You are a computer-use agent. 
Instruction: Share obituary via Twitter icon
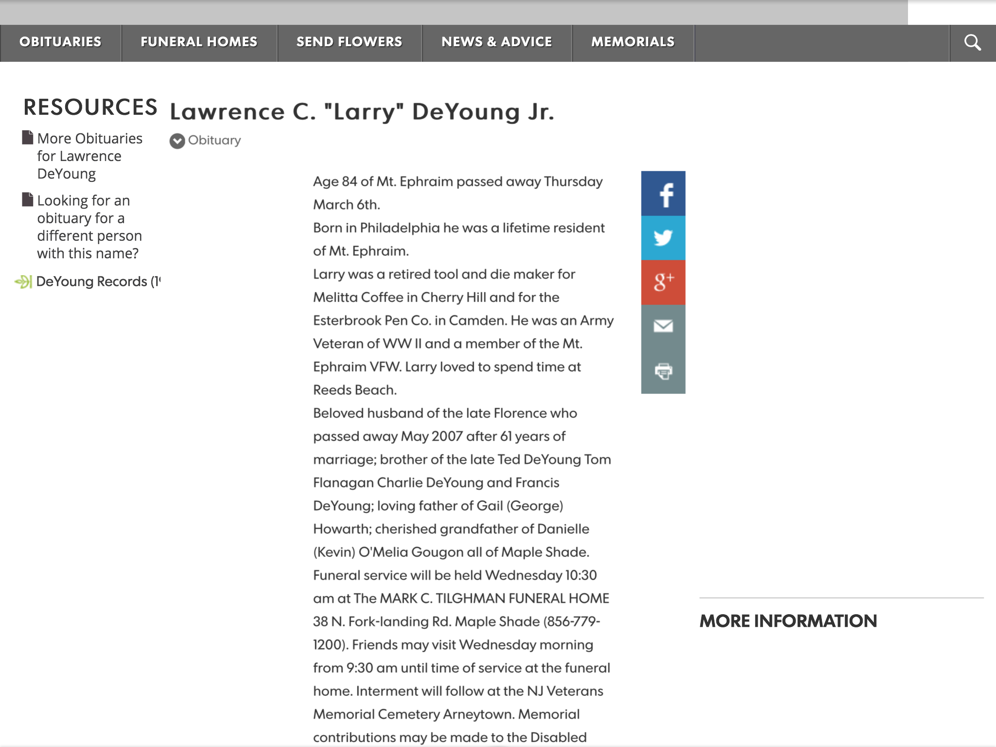(663, 238)
